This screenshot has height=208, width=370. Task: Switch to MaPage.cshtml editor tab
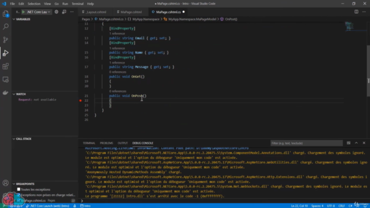[129, 12]
